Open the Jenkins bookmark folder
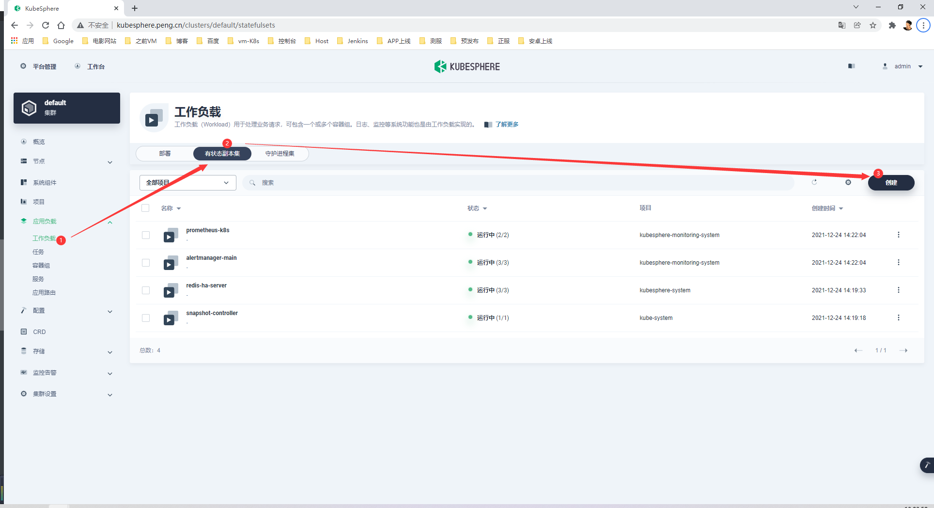This screenshot has height=508, width=934. point(353,41)
